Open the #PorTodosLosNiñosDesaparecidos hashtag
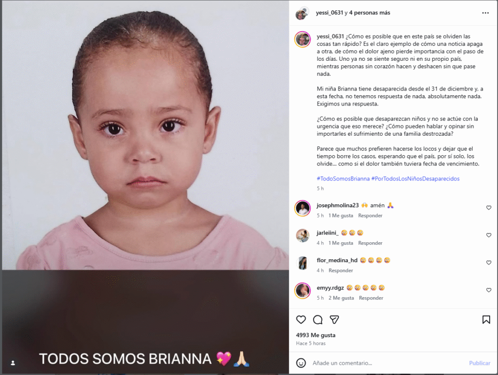498x375 pixels. click(415, 179)
